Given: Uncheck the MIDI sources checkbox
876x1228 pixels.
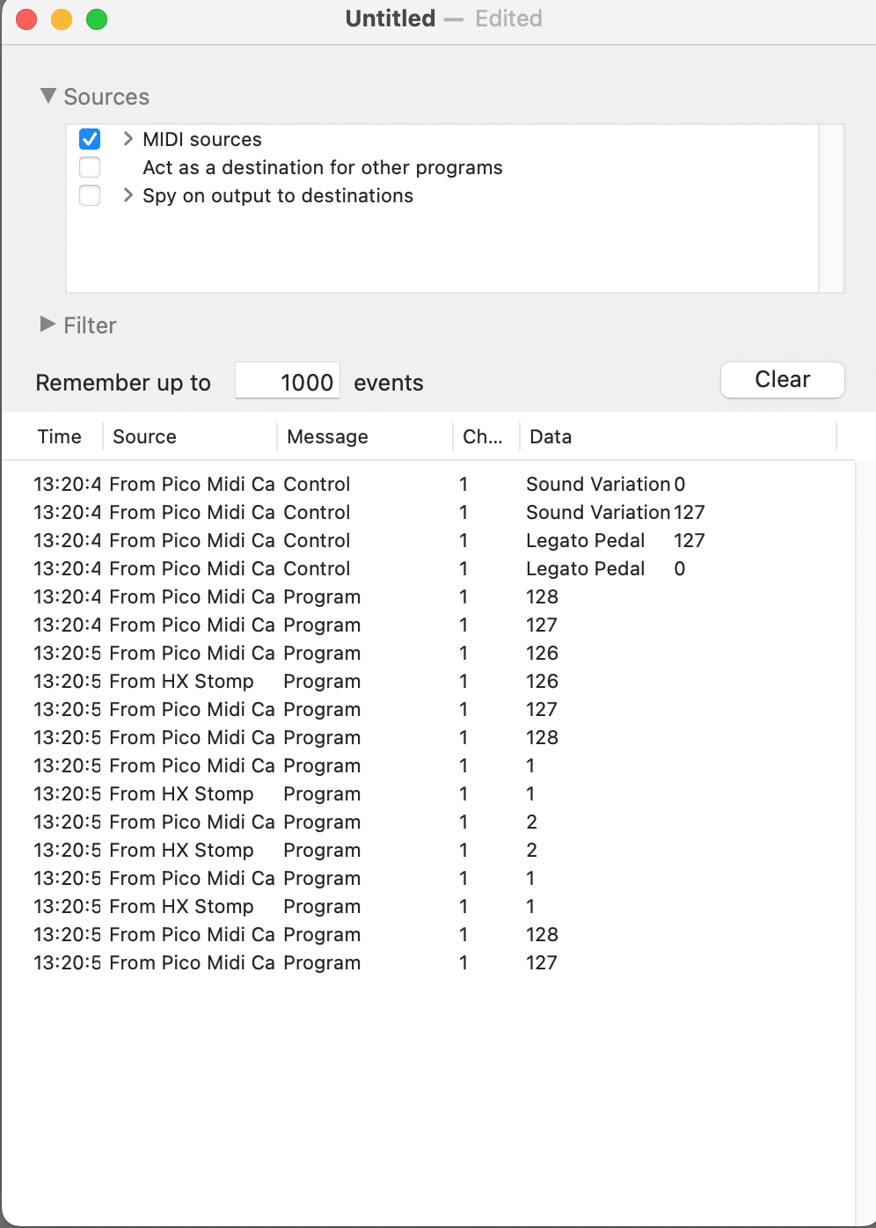Looking at the screenshot, I should [x=90, y=139].
